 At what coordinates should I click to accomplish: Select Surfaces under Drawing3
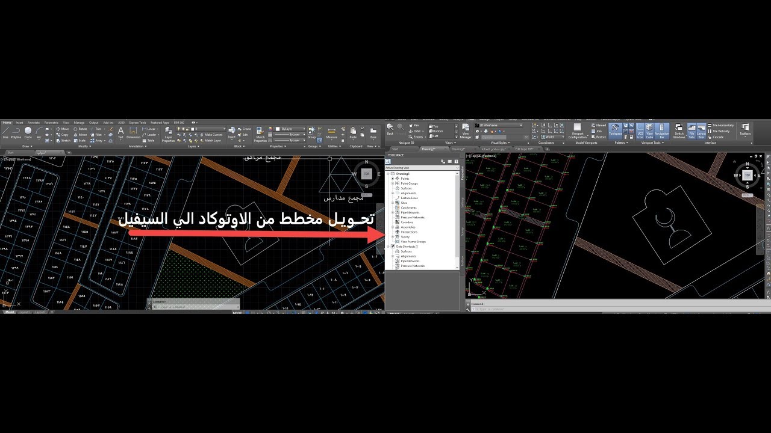[407, 188]
